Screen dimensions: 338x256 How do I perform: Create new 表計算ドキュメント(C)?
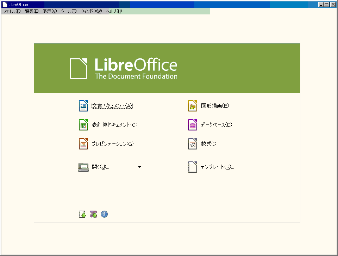(115, 125)
